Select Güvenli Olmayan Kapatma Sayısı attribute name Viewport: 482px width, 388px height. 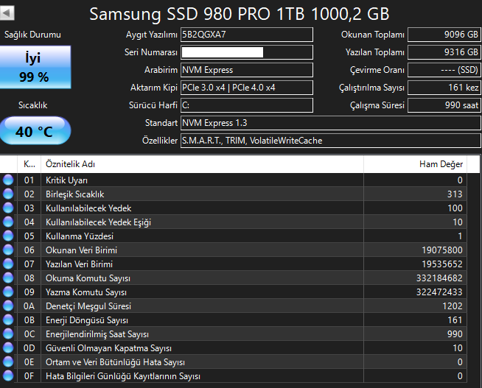click(109, 348)
